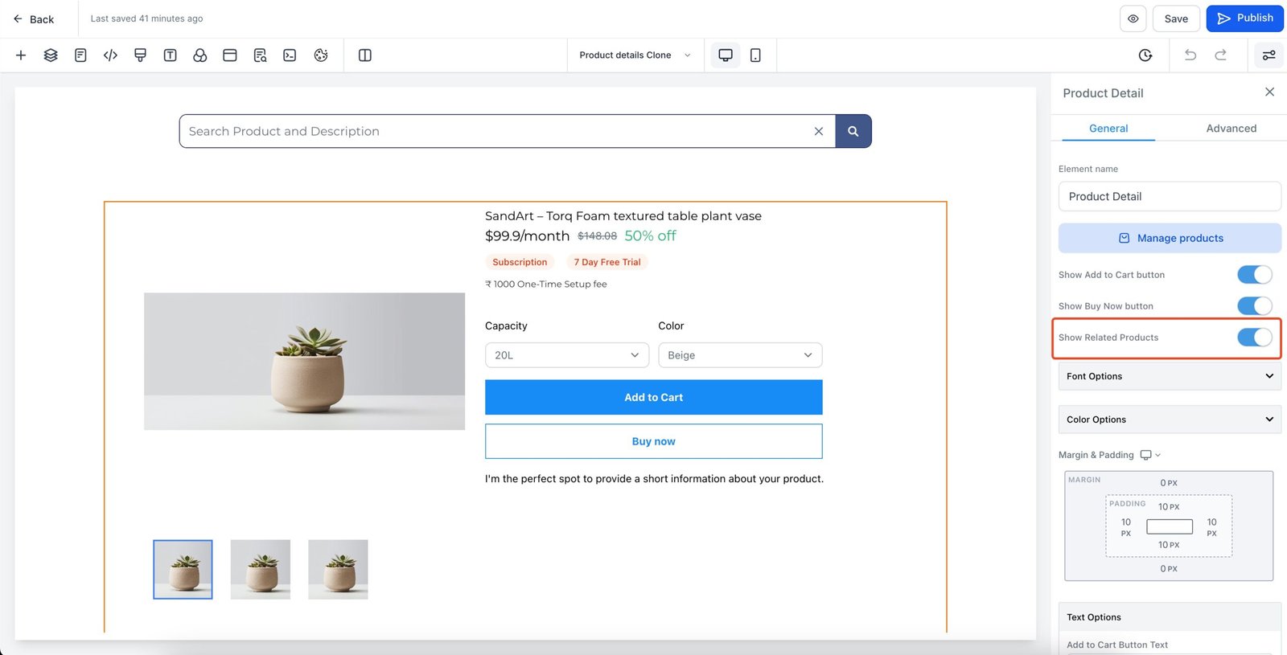
Task: Switch to the Advanced tab
Action: 1231,129
